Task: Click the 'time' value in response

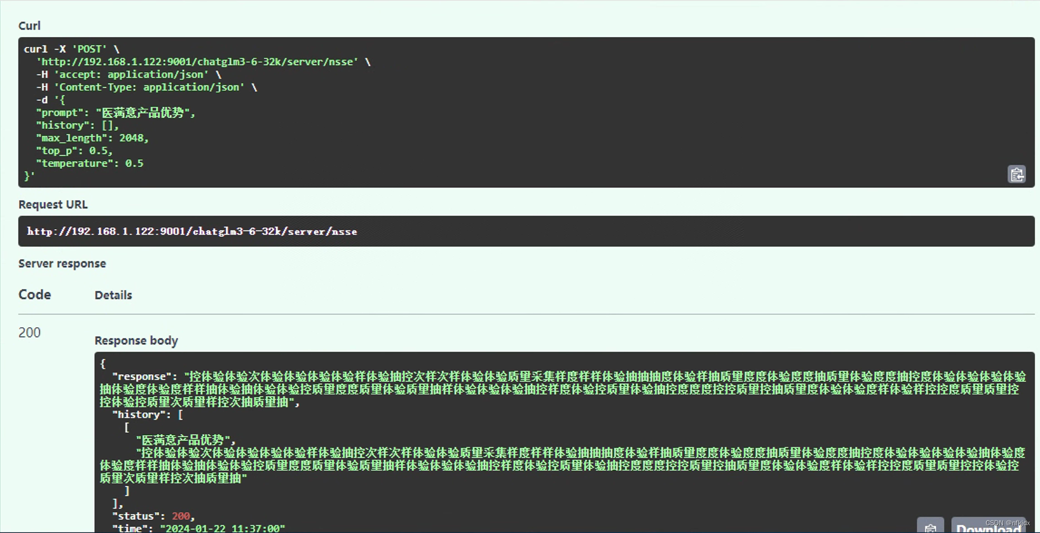Action: pos(223,528)
